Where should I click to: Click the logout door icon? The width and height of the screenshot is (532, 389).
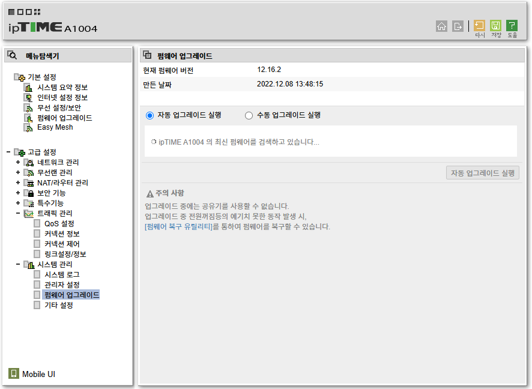458,26
